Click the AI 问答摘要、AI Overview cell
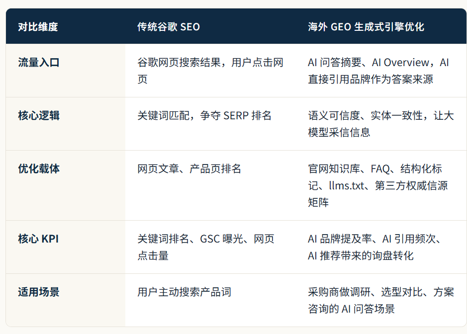 pyautogui.click(x=378, y=71)
